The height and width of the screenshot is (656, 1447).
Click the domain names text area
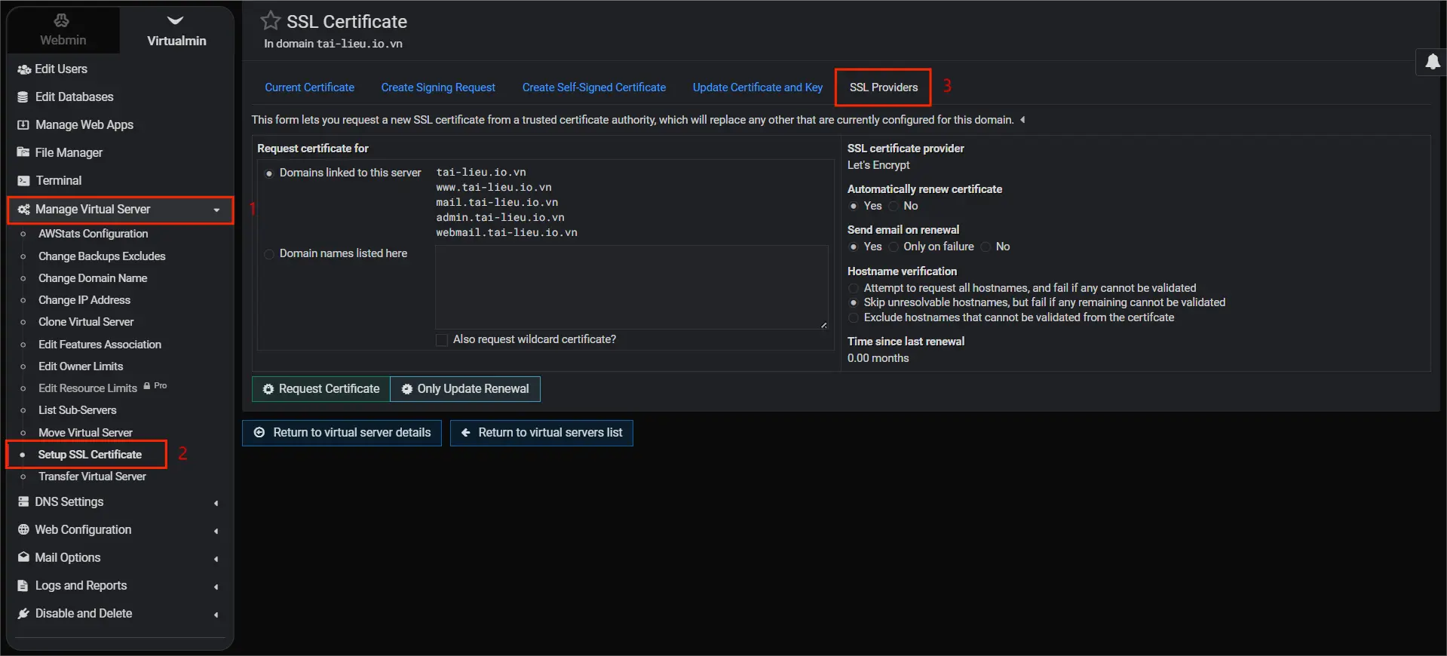coord(632,287)
